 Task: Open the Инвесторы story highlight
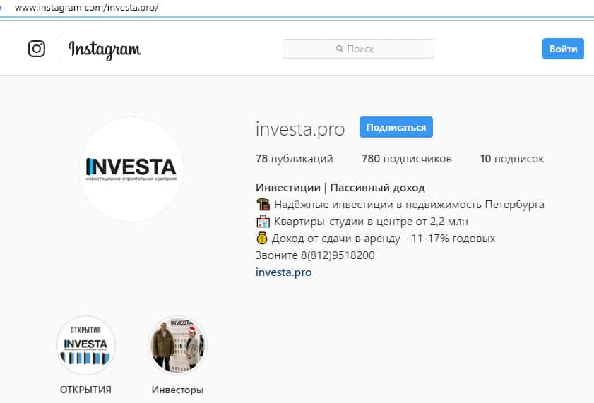(178, 345)
